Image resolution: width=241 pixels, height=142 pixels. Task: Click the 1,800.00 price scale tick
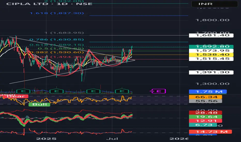[212, 20]
